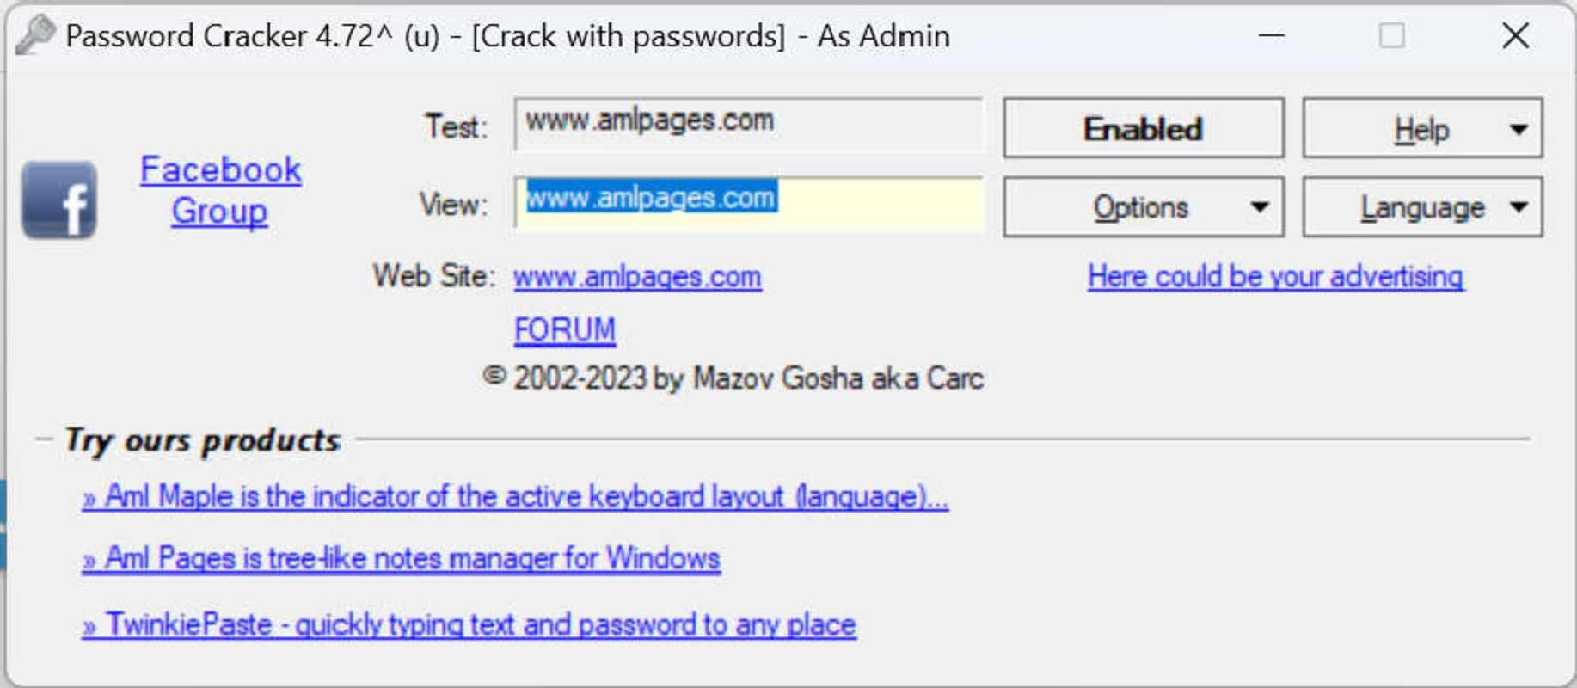This screenshot has height=688, width=1577.
Task: Open the Language dropdown arrow
Action: (1519, 207)
